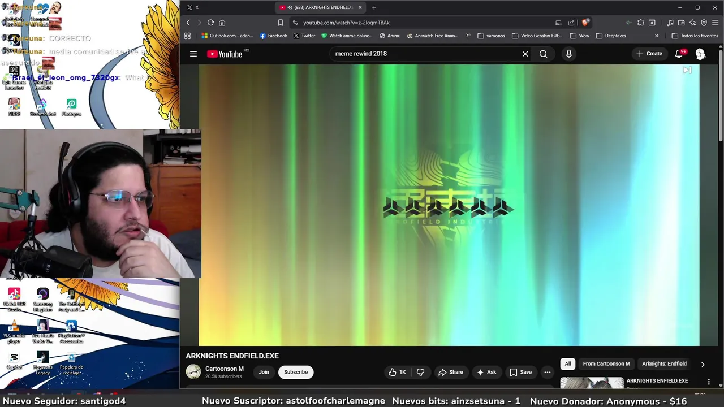Reload the page with refresh icon
724x407 pixels.
point(210,23)
